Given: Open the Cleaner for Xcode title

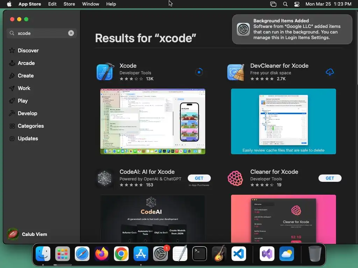Looking at the screenshot, I should pyautogui.click(x=274, y=172).
